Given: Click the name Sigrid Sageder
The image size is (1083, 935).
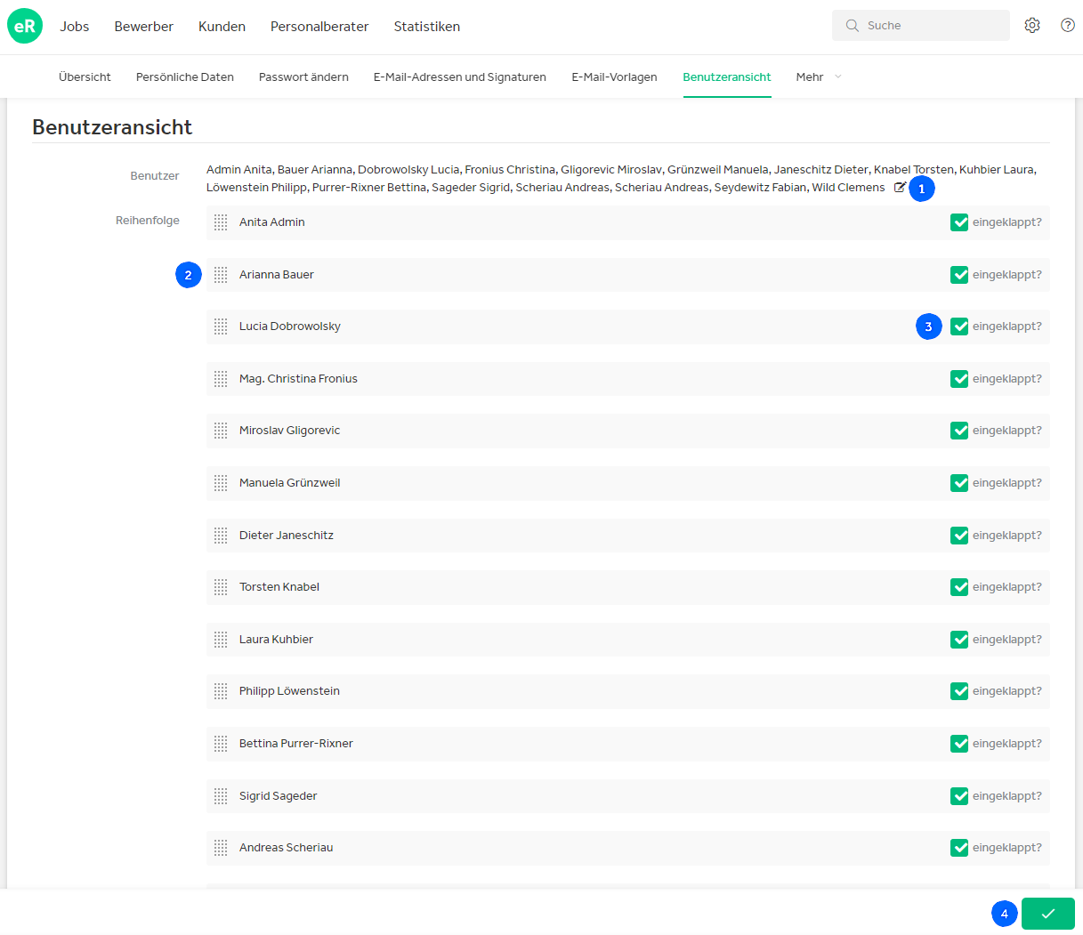Looking at the screenshot, I should [x=278, y=796].
